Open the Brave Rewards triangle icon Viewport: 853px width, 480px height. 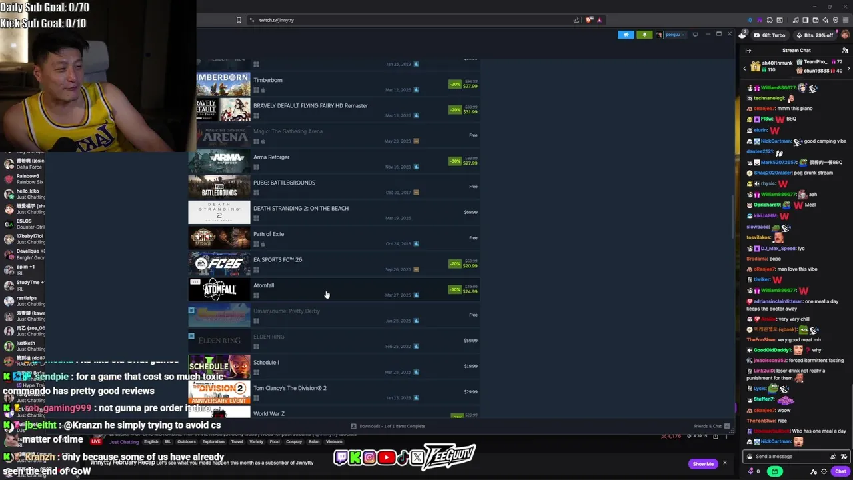pyautogui.click(x=599, y=20)
